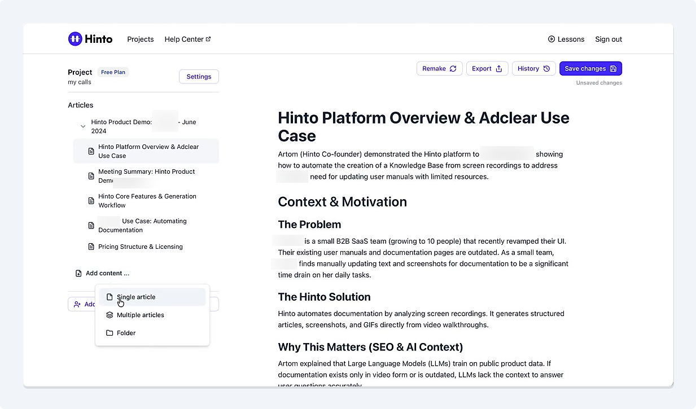Collapse the Hinto Product Demo article group
The image size is (696, 409).
click(83, 126)
